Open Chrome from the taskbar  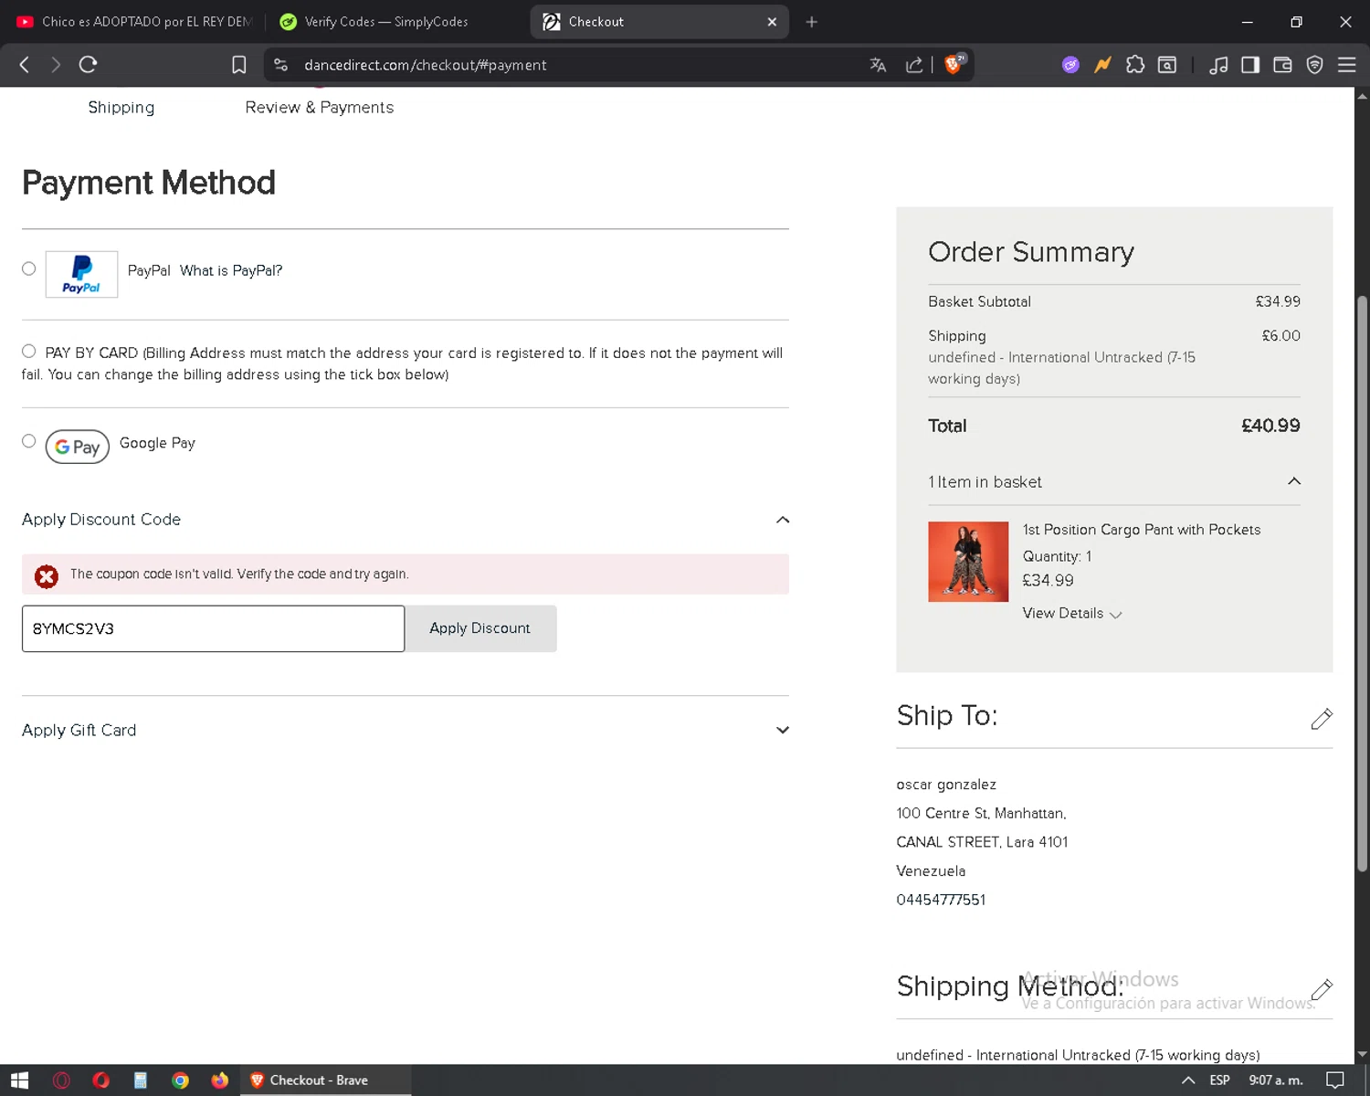point(180,1080)
